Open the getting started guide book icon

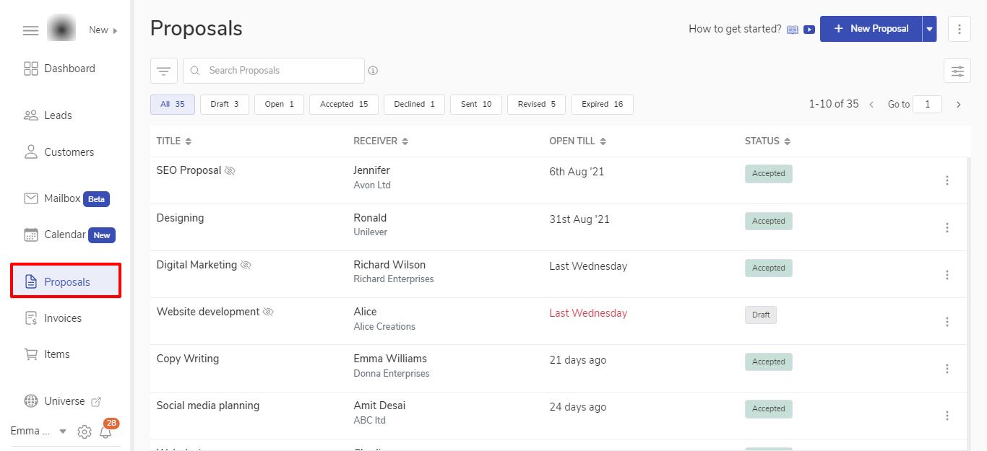pos(793,30)
